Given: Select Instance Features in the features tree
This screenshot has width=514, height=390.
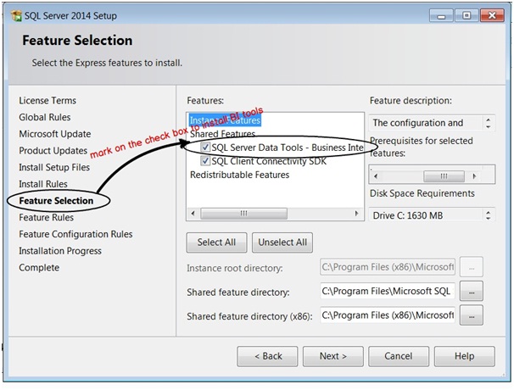Looking at the screenshot, I should (x=225, y=120).
